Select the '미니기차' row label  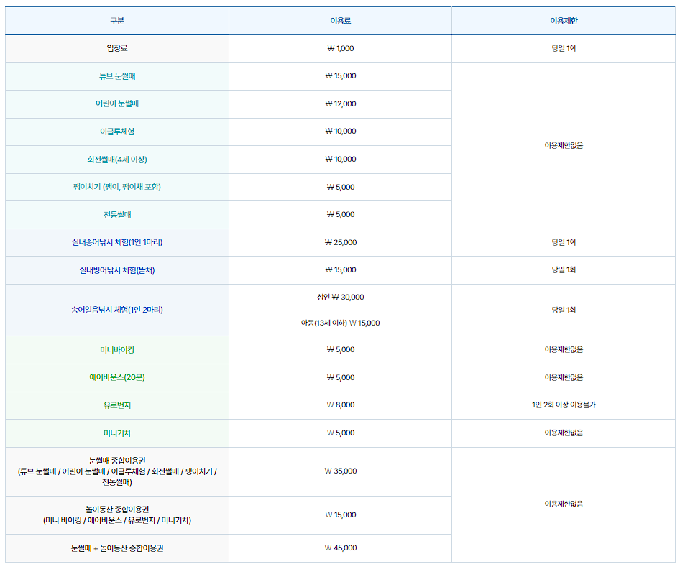pos(117,433)
